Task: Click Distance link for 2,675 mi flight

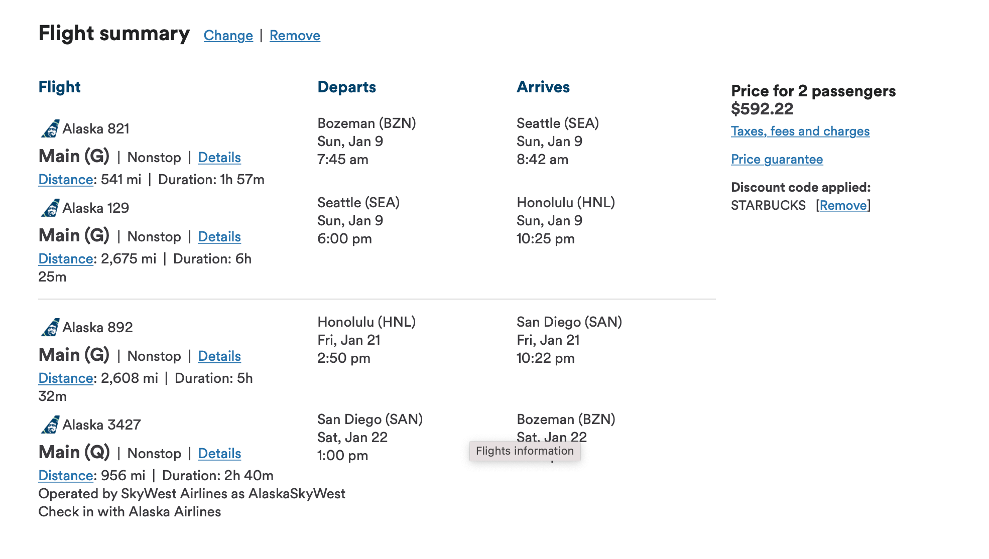Action: pyautogui.click(x=66, y=259)
